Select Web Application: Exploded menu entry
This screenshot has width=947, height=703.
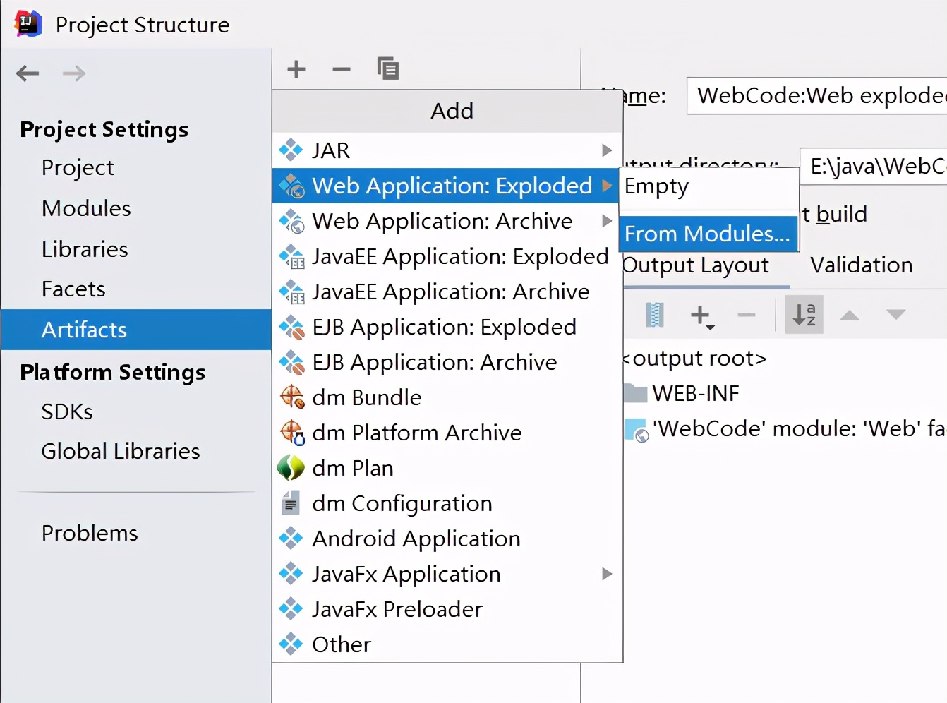(x=446, y=186)
